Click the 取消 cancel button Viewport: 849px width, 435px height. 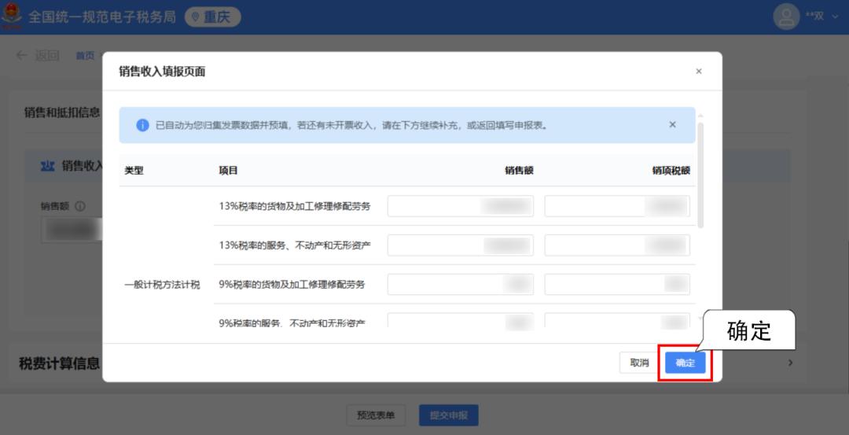click(639, 363)
